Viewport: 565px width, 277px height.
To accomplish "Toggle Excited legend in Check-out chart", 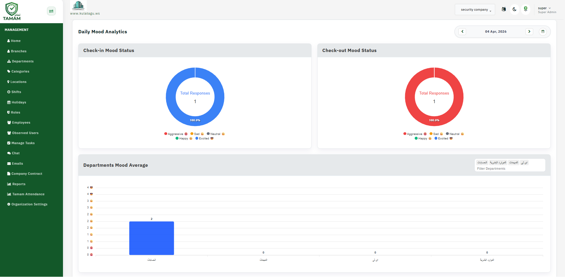I will coord(444,138).
